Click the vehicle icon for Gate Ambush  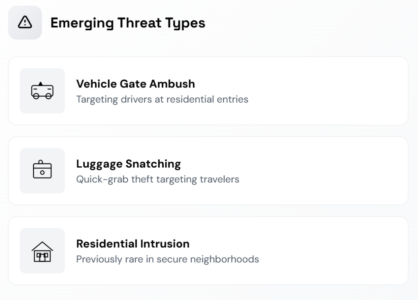[x=42, y=91]
